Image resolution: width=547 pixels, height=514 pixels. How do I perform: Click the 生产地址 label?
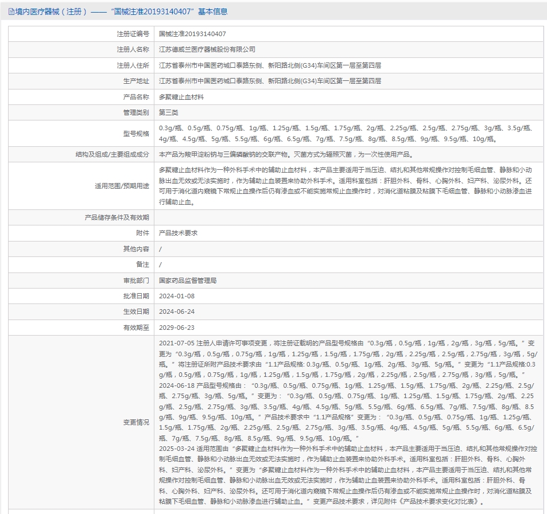tap(136, 81)
